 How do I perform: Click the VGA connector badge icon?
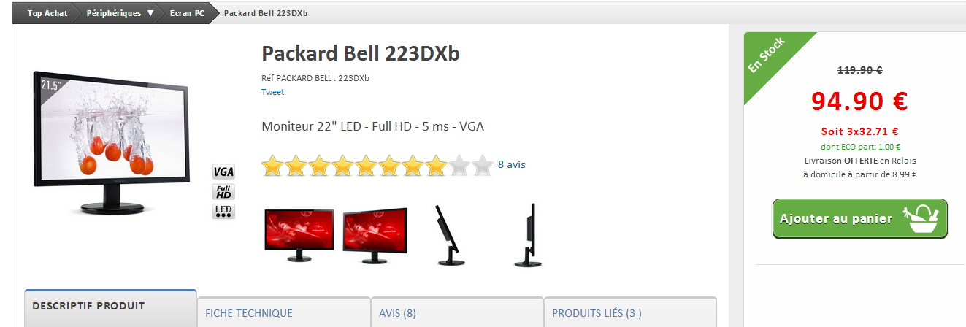click(223, 172)
